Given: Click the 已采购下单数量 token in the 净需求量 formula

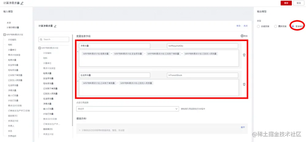Looking at the screenshot, I should pos(163,54).
